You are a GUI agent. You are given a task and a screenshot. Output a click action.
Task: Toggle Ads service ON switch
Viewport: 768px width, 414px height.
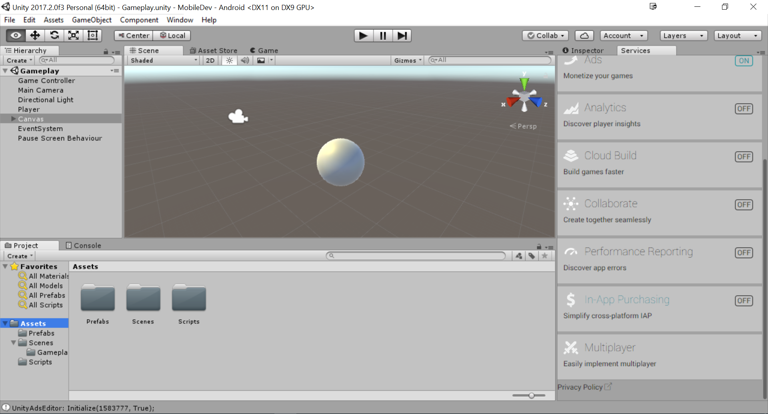(744, 61)
